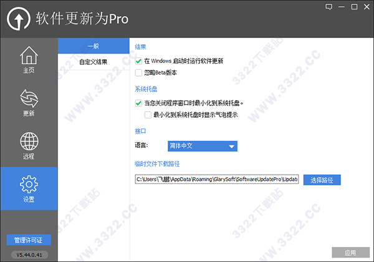Click the 接口 section heading

[140, 131]
